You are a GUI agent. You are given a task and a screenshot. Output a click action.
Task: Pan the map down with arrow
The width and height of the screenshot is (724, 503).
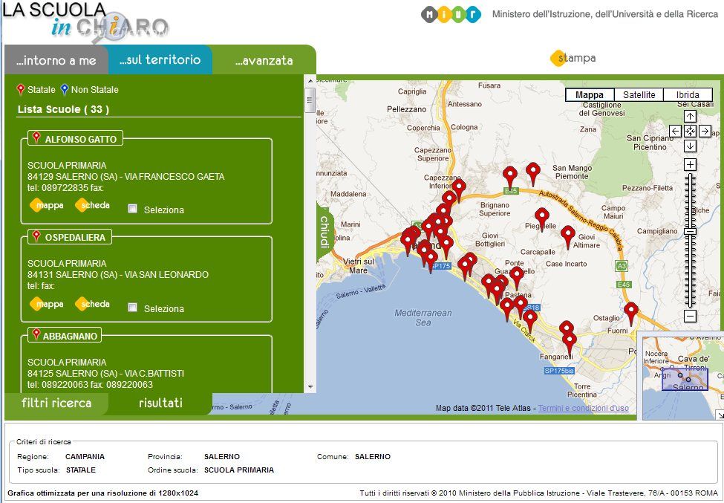690,146
